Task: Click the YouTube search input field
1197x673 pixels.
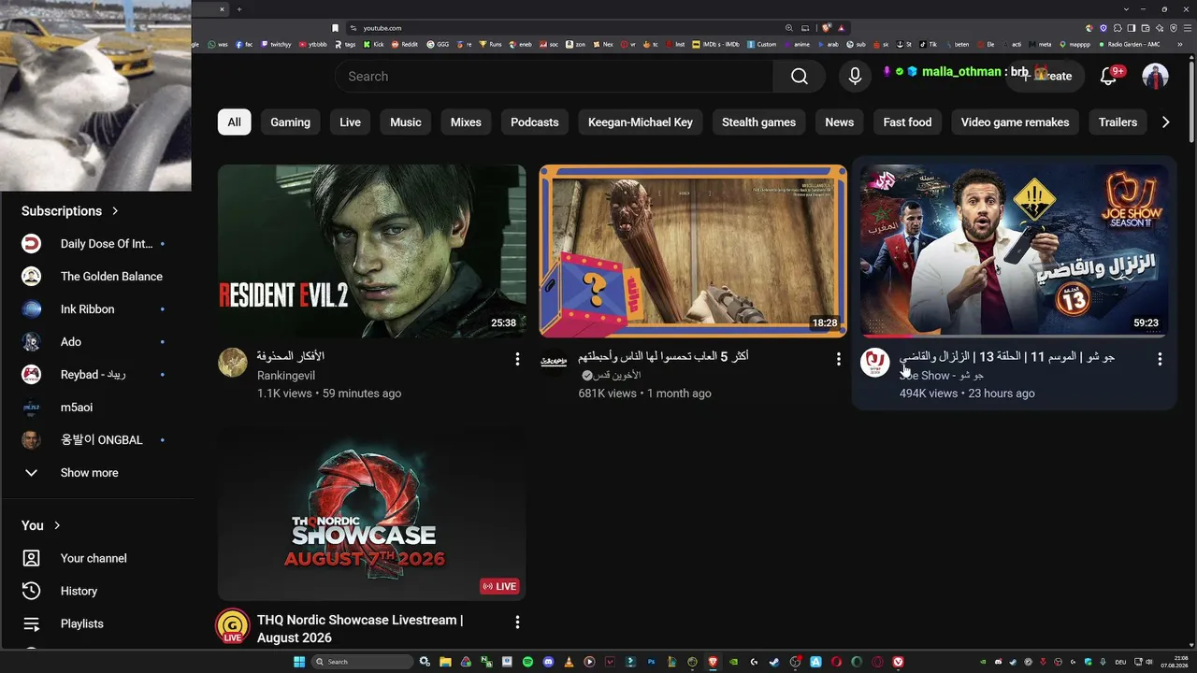Action: tap(554, 77)
